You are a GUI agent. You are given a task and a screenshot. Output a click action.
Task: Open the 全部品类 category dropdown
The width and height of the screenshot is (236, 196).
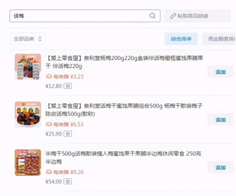28,39
